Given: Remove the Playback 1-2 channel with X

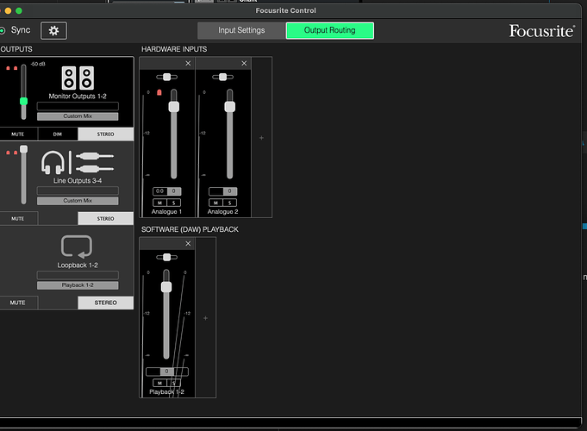Looking at the screenshot, I should (x=188, y=243).
